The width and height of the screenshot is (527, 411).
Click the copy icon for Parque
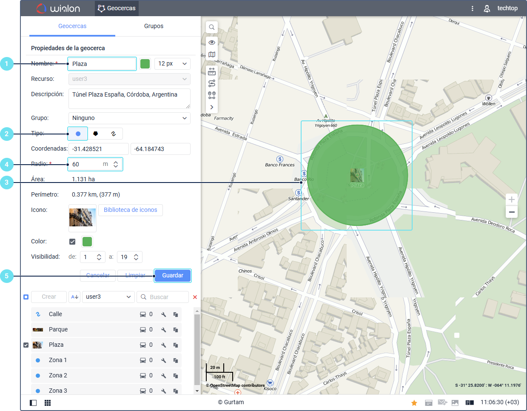175,330
